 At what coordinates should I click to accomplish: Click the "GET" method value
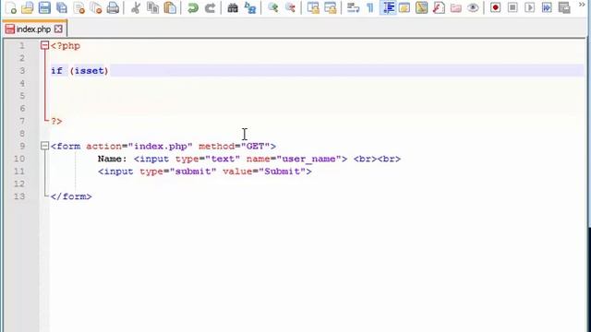click(x=255, y=146)
